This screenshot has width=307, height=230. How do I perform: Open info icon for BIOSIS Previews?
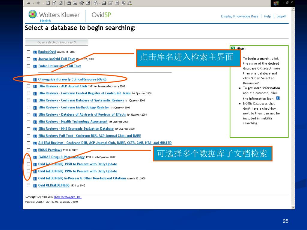coord(35,150)
